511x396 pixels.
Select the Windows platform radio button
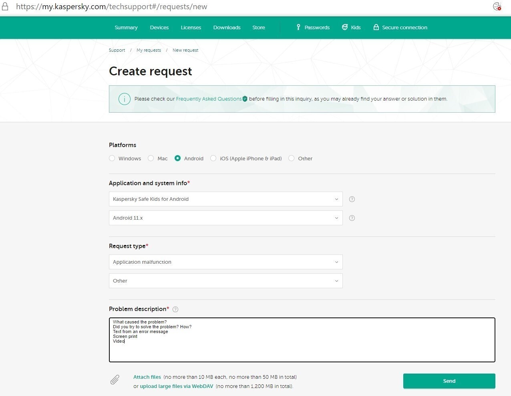[112, 158]
